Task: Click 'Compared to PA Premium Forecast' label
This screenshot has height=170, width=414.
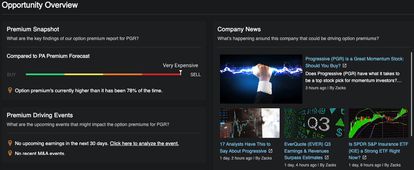Action: coord(48,56)
